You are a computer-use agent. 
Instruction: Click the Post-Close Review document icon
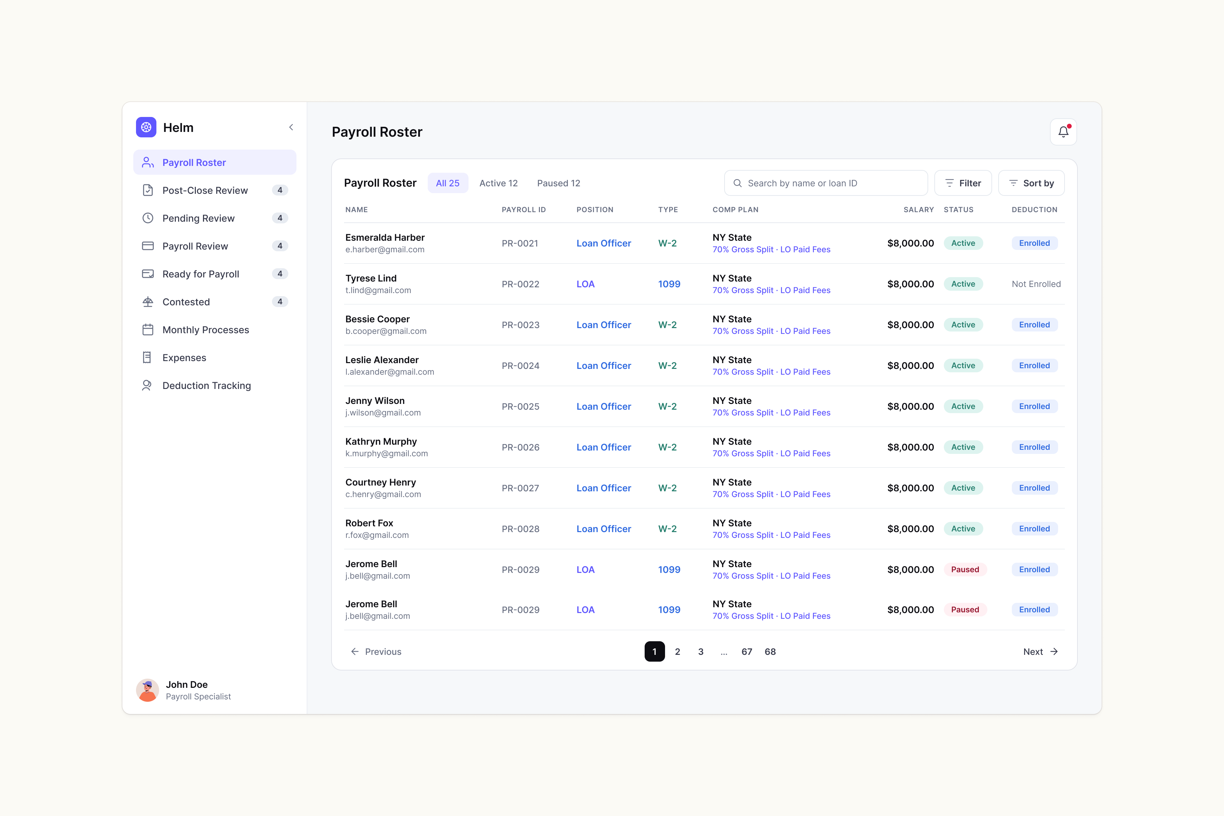pyautogui.click(x=148, y=190)
